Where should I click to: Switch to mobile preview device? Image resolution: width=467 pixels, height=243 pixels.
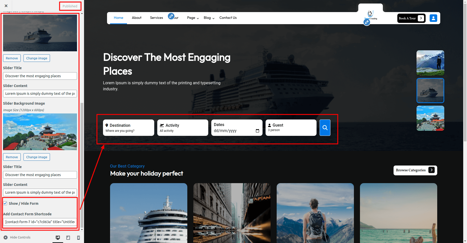pyautogui.click(x=79, y=237)
